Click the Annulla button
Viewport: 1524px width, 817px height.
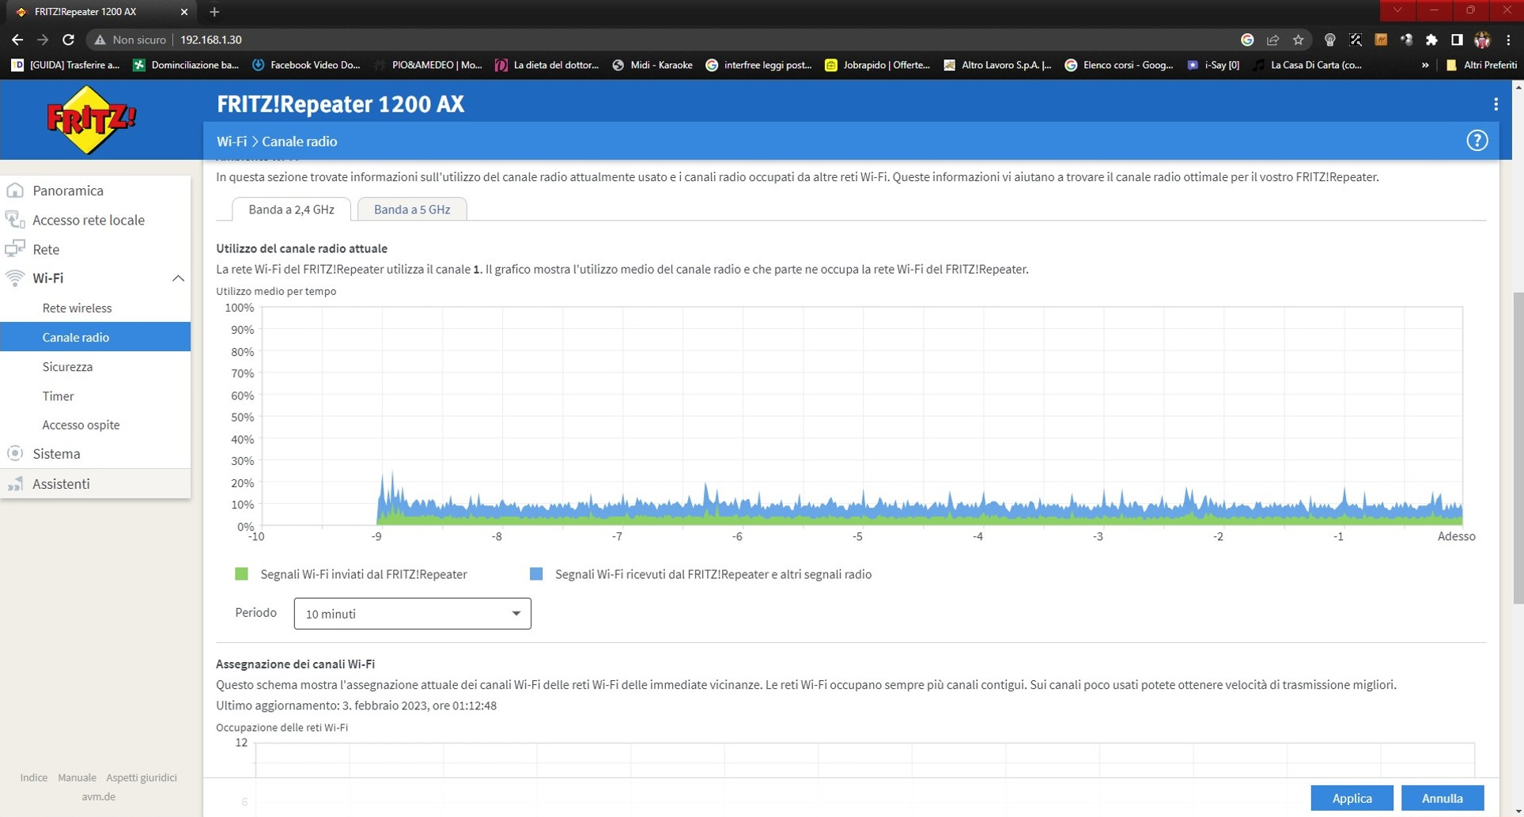click(1442, 798)
